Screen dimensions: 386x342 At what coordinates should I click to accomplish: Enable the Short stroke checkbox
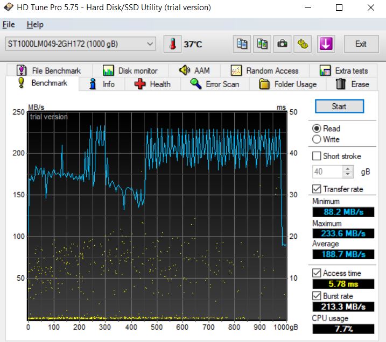317,156
